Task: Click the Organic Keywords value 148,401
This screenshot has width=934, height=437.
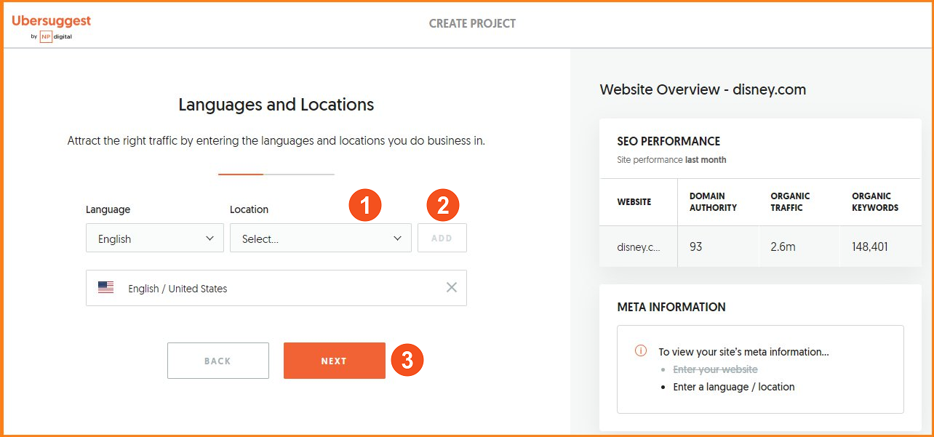Action: pyautogui.click(x=870, y=246)
